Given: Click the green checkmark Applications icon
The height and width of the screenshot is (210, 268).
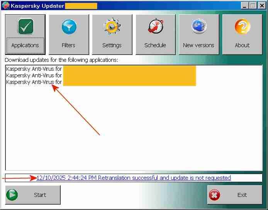Looking at the screenshot, I should point(25,27).
